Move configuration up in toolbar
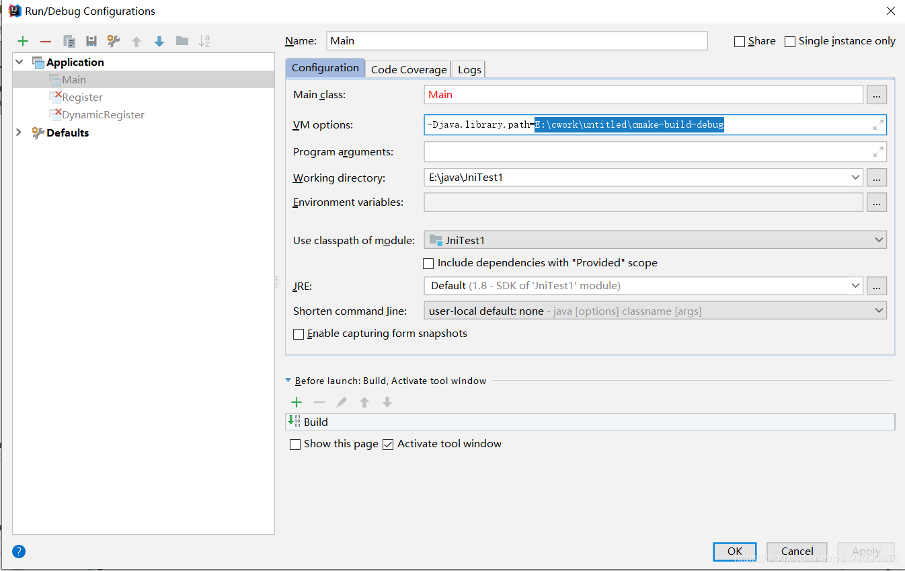Screen dimensions: 905x571 136,42
